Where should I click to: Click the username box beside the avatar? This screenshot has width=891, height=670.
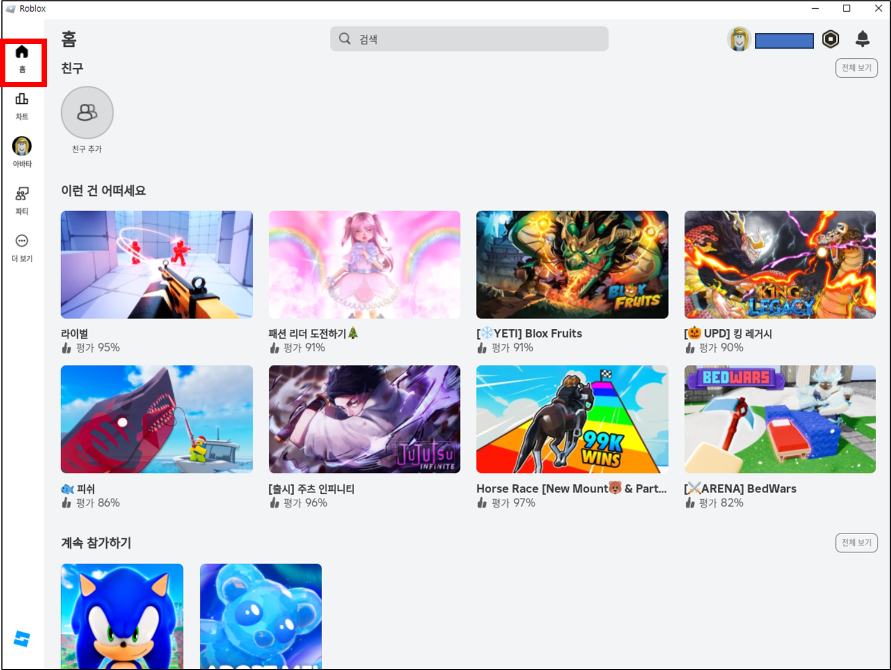[x=784, y=40]
